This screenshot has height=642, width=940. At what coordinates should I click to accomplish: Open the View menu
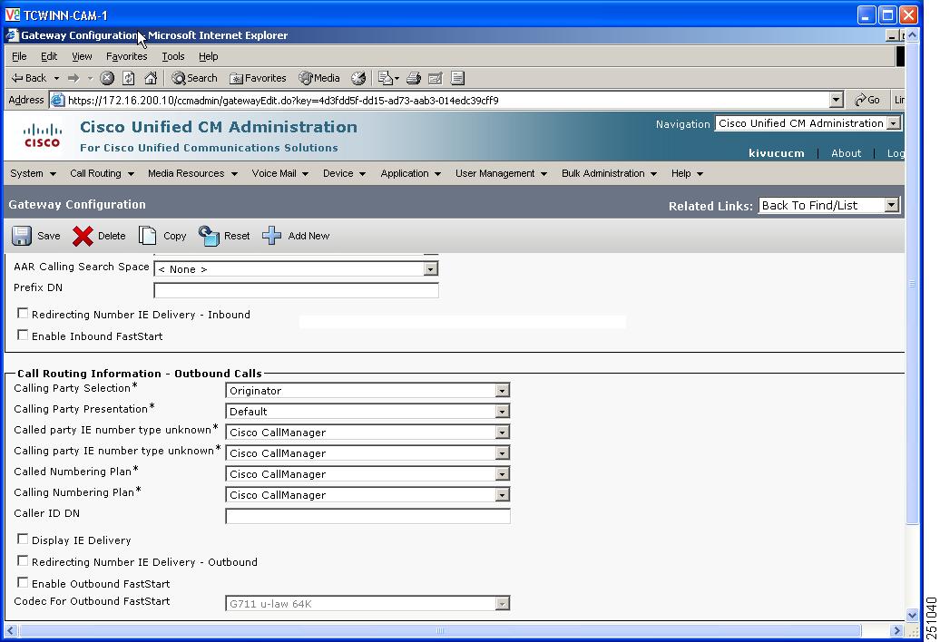[82, 56]
